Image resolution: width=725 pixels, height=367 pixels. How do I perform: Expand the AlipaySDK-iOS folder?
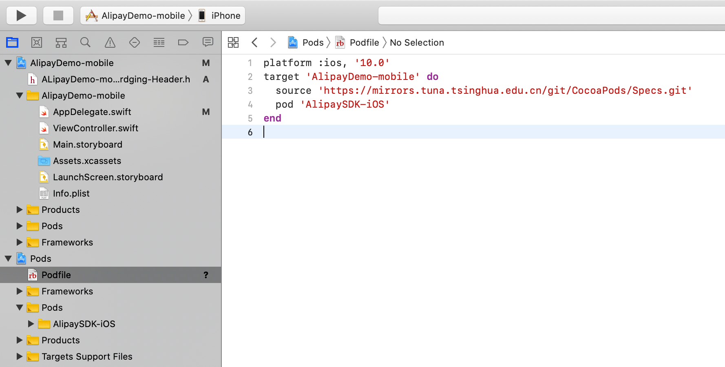[31, 324]
